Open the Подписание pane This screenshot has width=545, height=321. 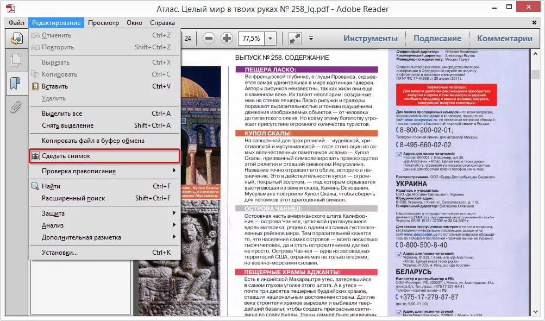(x=437, y=39)
